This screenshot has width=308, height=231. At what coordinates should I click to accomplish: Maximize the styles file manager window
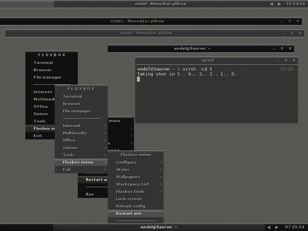(290, 21)
